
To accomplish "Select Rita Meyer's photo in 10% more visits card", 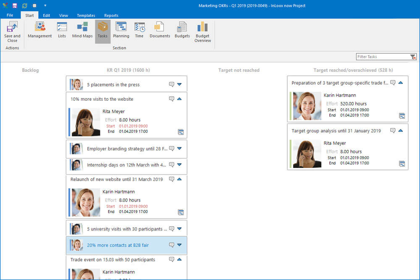I will [x=86, y=122].
